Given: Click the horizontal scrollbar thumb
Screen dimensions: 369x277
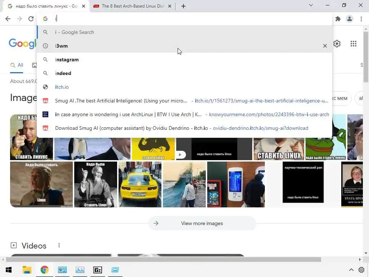Looking at the screenshot, I should (x=164, y=259).
